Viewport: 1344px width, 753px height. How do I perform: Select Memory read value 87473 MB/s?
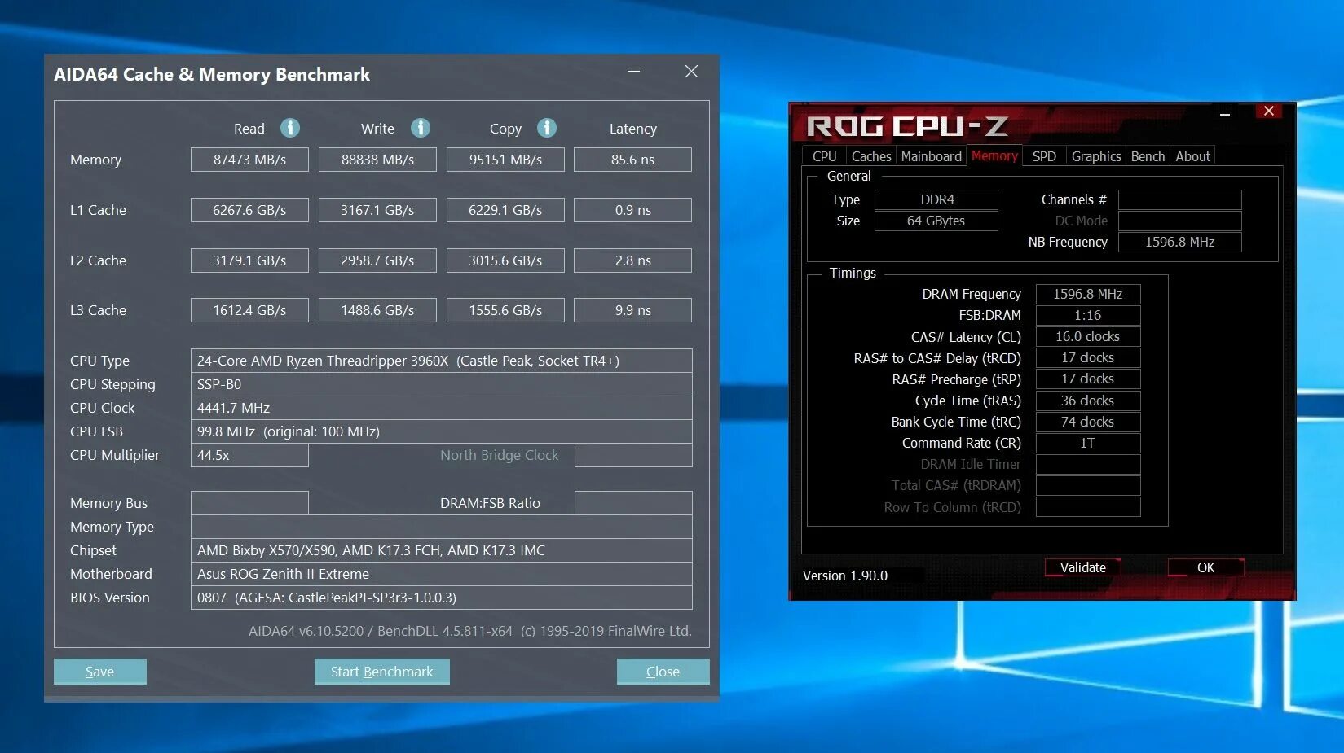point(249,160)
